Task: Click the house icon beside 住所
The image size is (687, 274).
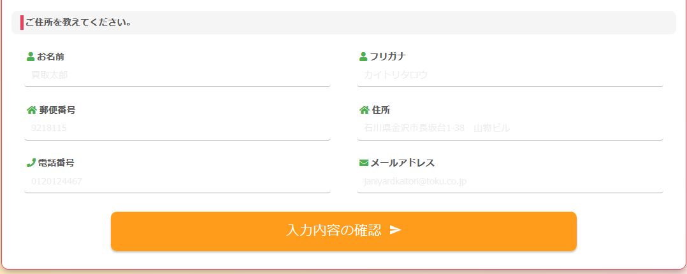Action: [x=364, y=110]
